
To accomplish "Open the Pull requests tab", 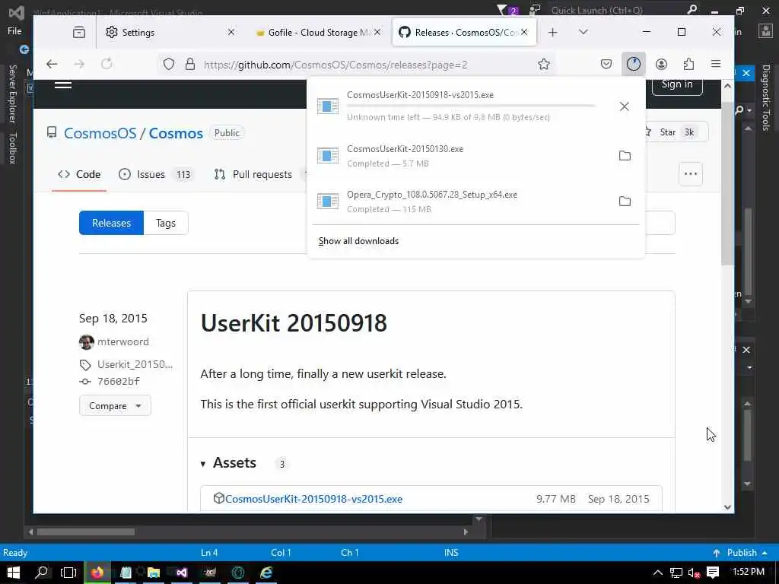I will tap(253, 174).
